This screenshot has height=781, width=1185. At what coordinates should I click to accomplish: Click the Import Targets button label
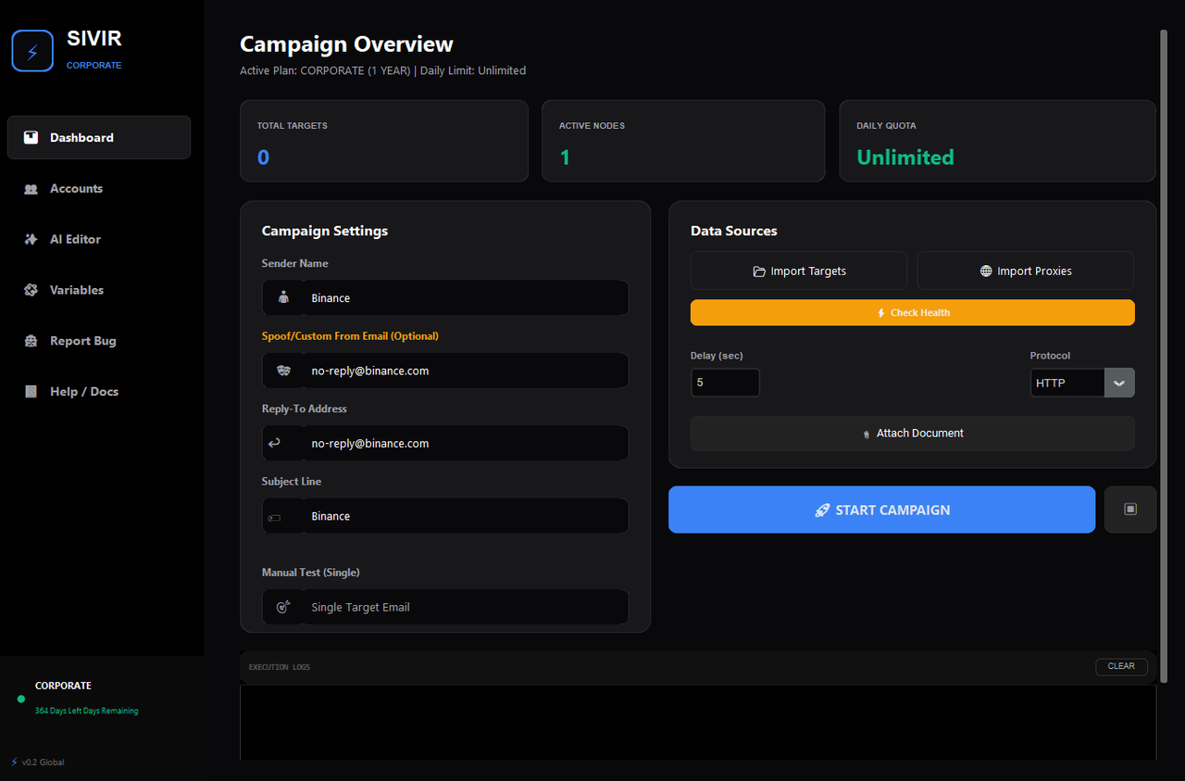tap(808, 271)
